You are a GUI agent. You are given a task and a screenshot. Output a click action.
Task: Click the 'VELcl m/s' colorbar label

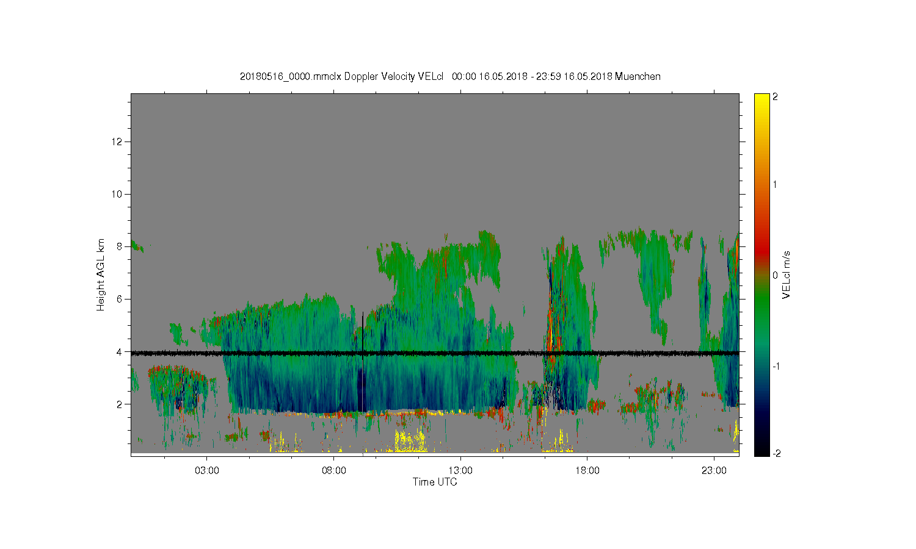787,274
